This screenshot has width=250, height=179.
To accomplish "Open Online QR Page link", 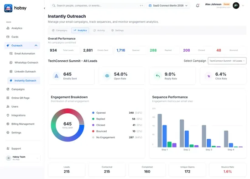I will tap(22, 98).
